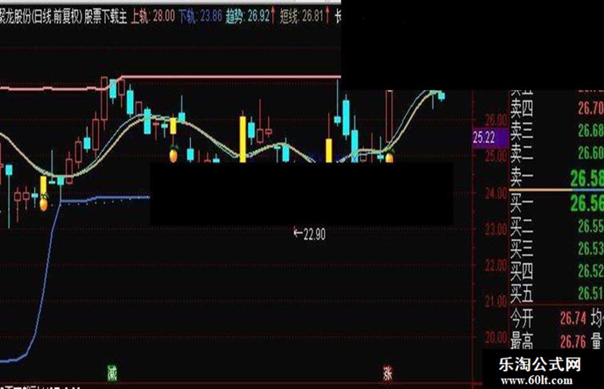Select the rightmost orange fruit buy signal
604x389 pixels.
[389, 156]
